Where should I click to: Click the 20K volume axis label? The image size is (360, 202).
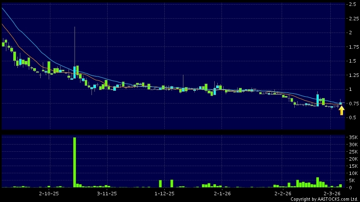click(352, 159)
